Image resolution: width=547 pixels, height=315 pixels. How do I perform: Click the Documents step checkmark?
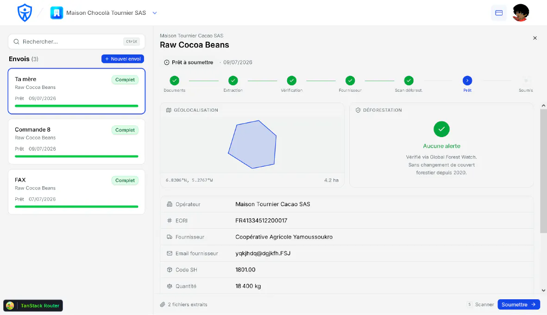click(x=175, y=81)
